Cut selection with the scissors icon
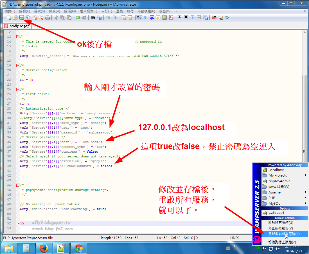The height and width of the screenshot is (254, 309). pos(56,17)
